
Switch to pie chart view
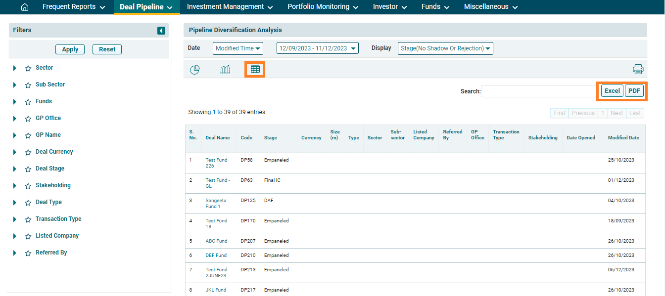click(195, 70)
